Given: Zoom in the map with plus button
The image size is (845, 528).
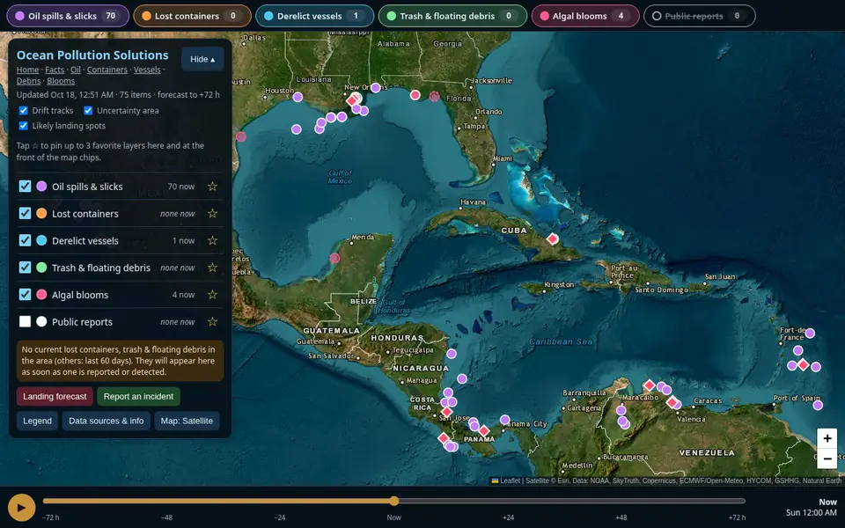Looking at the screenshot, I should tap(827, 438).
